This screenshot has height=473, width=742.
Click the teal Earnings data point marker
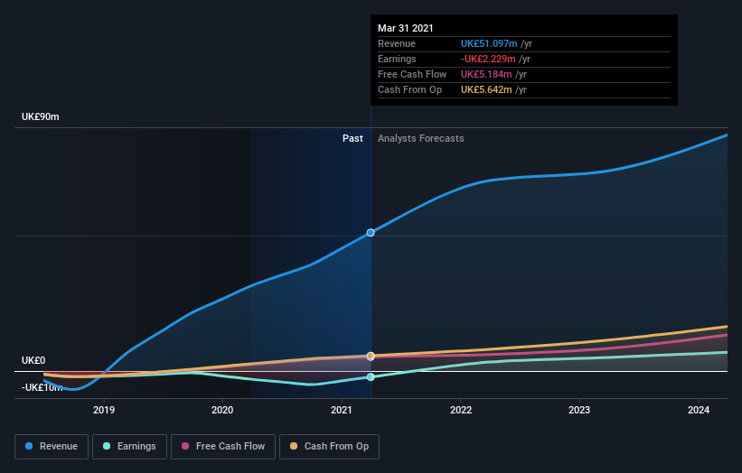(x=371, y=377)
